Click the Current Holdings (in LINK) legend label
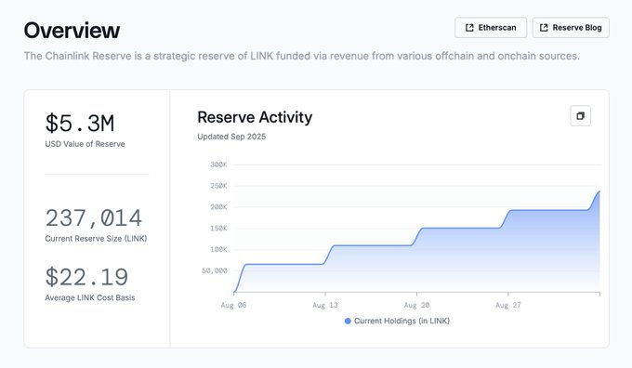The height and width of the screenshot is (368, 632). tap(402, 321)
